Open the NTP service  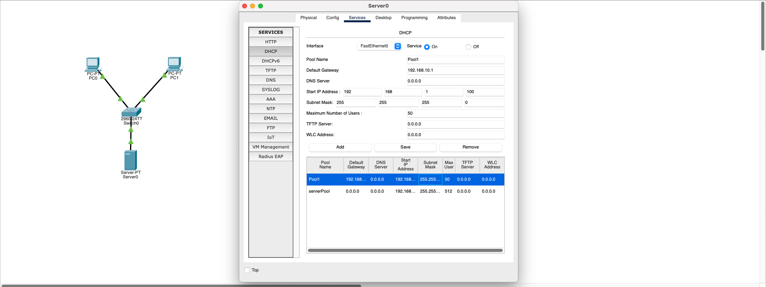(x=271, y=109)
